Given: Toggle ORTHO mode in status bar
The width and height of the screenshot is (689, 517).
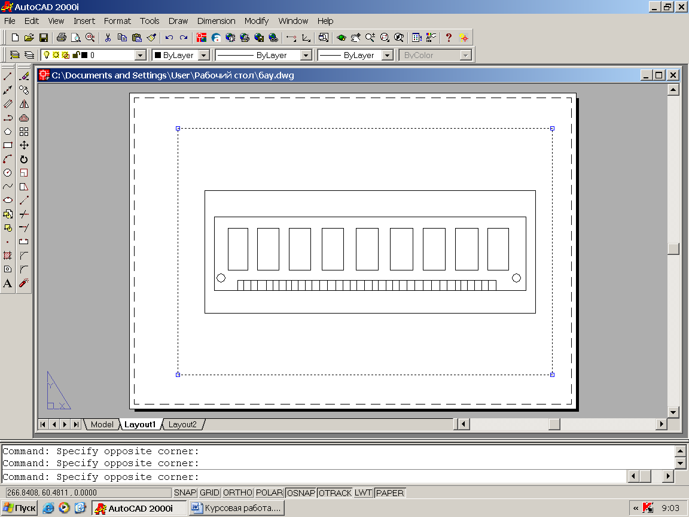Looking at the screenshot, I should [x=237, y=493].
